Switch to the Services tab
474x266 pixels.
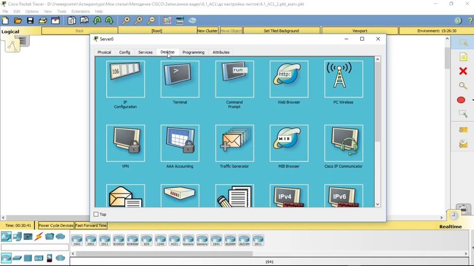pos(145,52)
